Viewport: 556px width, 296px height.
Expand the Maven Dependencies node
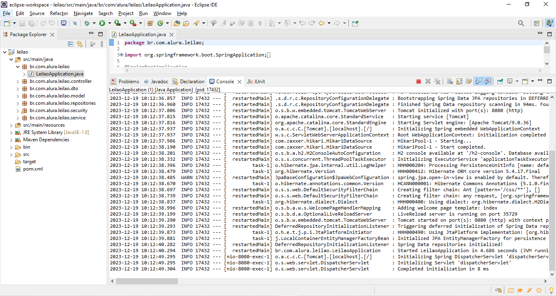(x=11, y=140)
